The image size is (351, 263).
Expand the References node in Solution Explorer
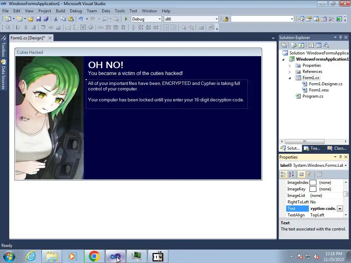(290, 72)
